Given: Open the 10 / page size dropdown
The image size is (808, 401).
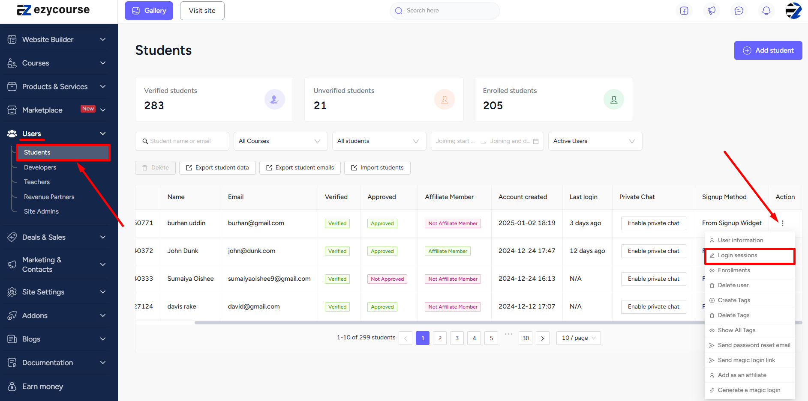Looking at the screenshot, I should click(x=579, y=338).
